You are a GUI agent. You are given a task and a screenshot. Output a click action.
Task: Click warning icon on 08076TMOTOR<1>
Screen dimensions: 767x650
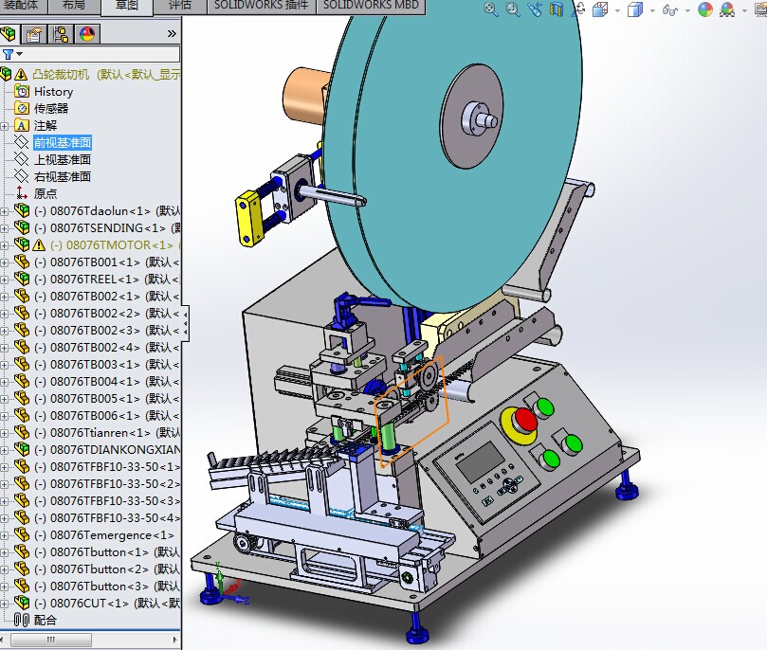point(39,245)
